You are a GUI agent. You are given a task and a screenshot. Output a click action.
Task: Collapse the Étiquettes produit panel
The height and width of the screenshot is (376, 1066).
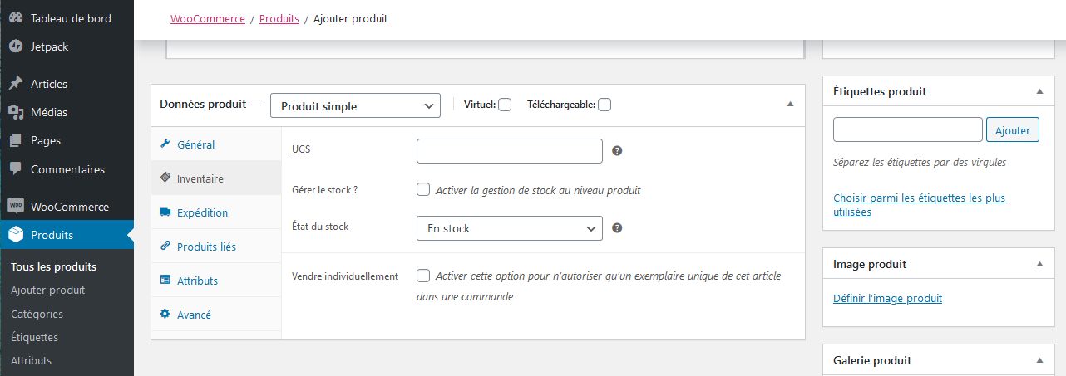(x=1039, y=91)
